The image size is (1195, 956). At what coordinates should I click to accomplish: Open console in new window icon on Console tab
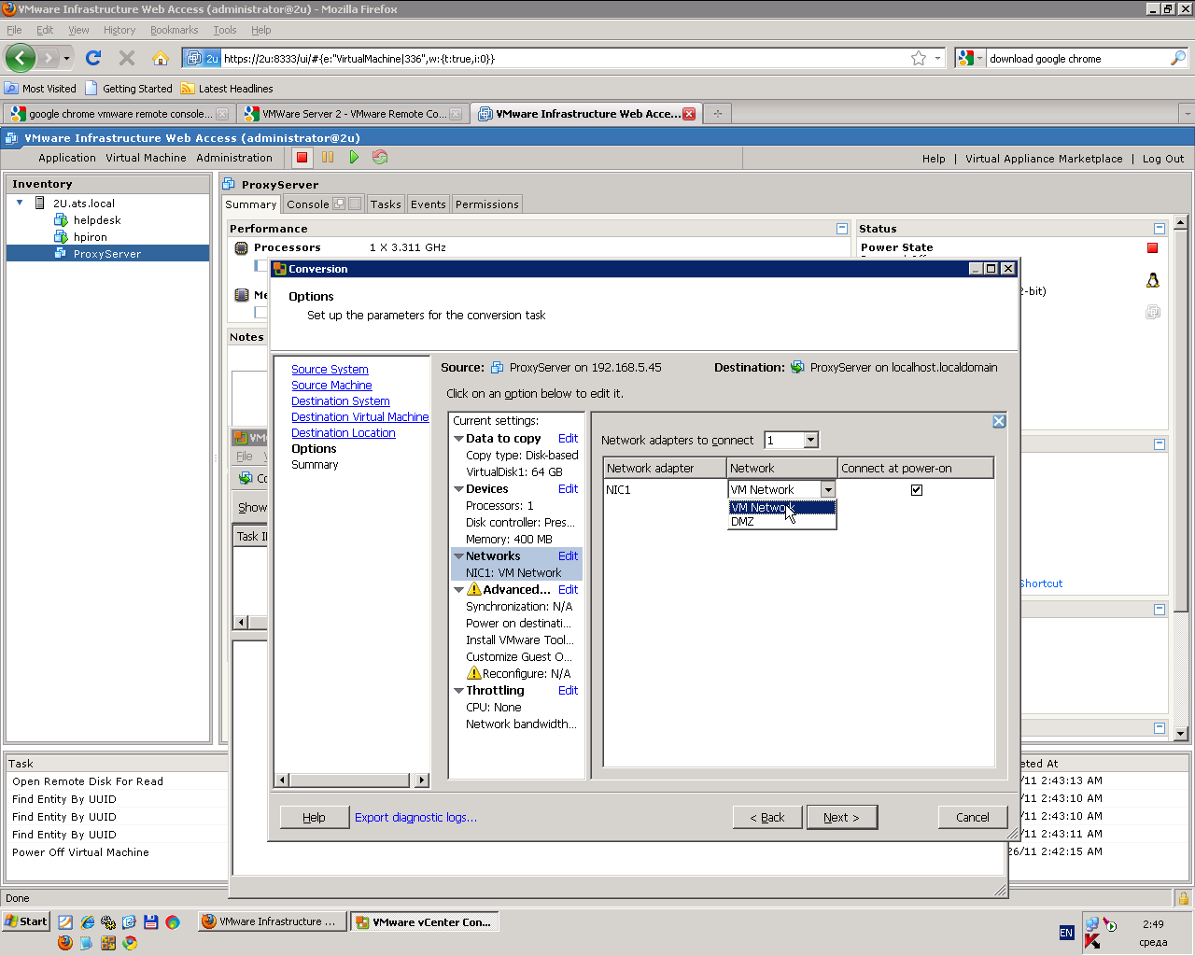[x=339, y=204]
